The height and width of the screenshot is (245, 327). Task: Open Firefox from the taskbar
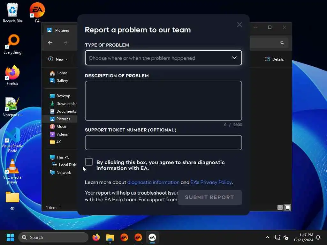pyautogui.click(x=96, y=237)
